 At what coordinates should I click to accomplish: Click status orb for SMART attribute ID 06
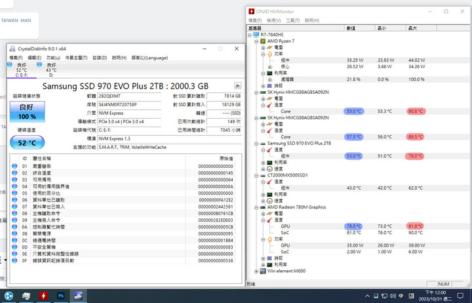click(14, 199)
